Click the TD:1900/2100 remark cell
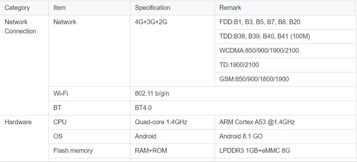Viewport: 357px width, 162px height. point(286,65)
